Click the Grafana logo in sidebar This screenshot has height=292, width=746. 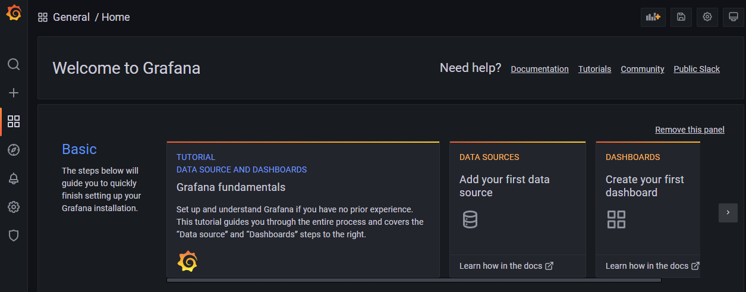click(x=14, y=13)
